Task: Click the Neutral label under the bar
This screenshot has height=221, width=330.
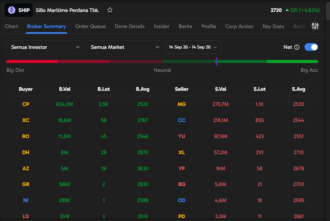Action: click(x=162, y=70)
